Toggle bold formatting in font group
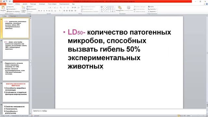208x117 pixels. pos(39,11)
